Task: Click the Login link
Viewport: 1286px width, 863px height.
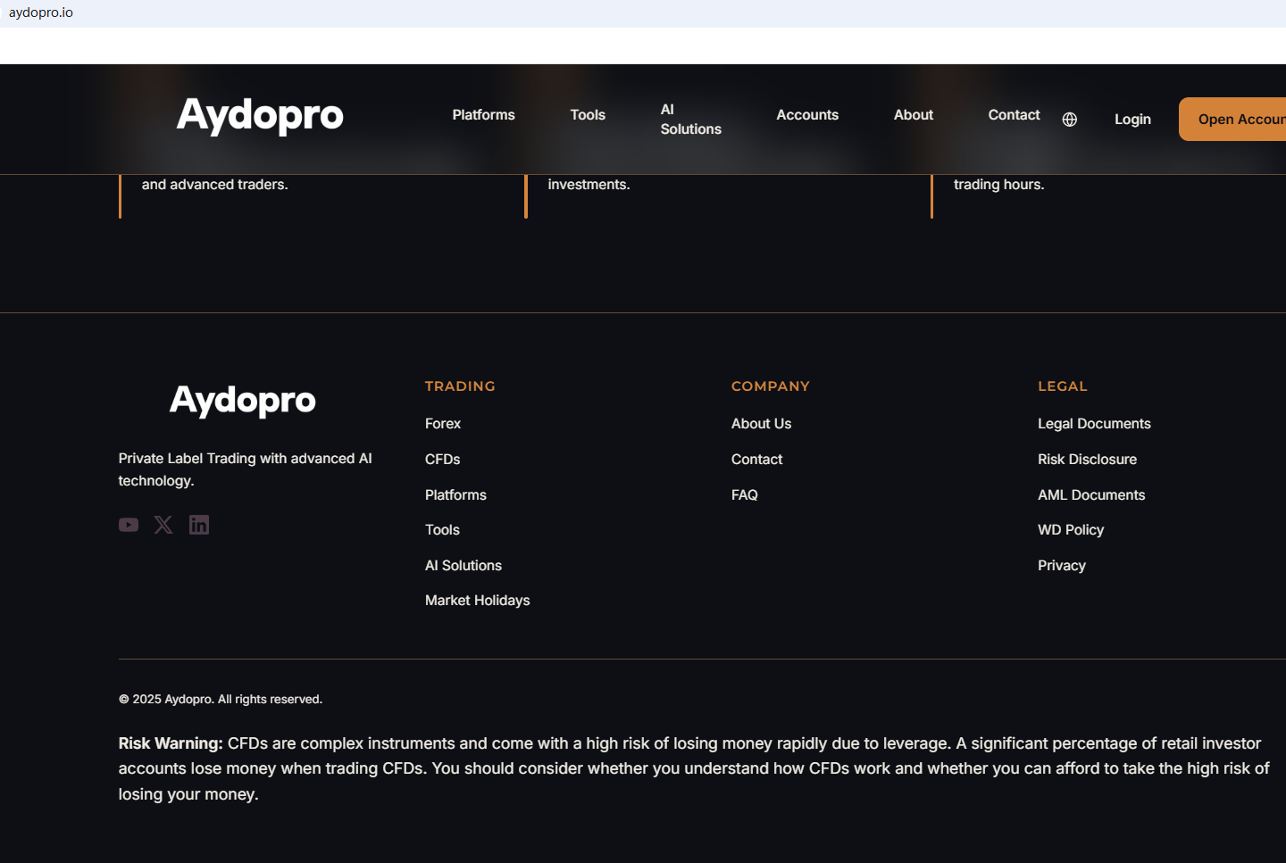Action: coord(1132,120)
